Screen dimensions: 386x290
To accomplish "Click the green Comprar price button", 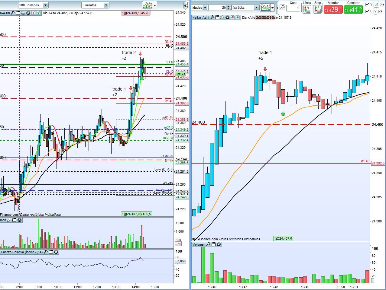I will pos(353,9).
